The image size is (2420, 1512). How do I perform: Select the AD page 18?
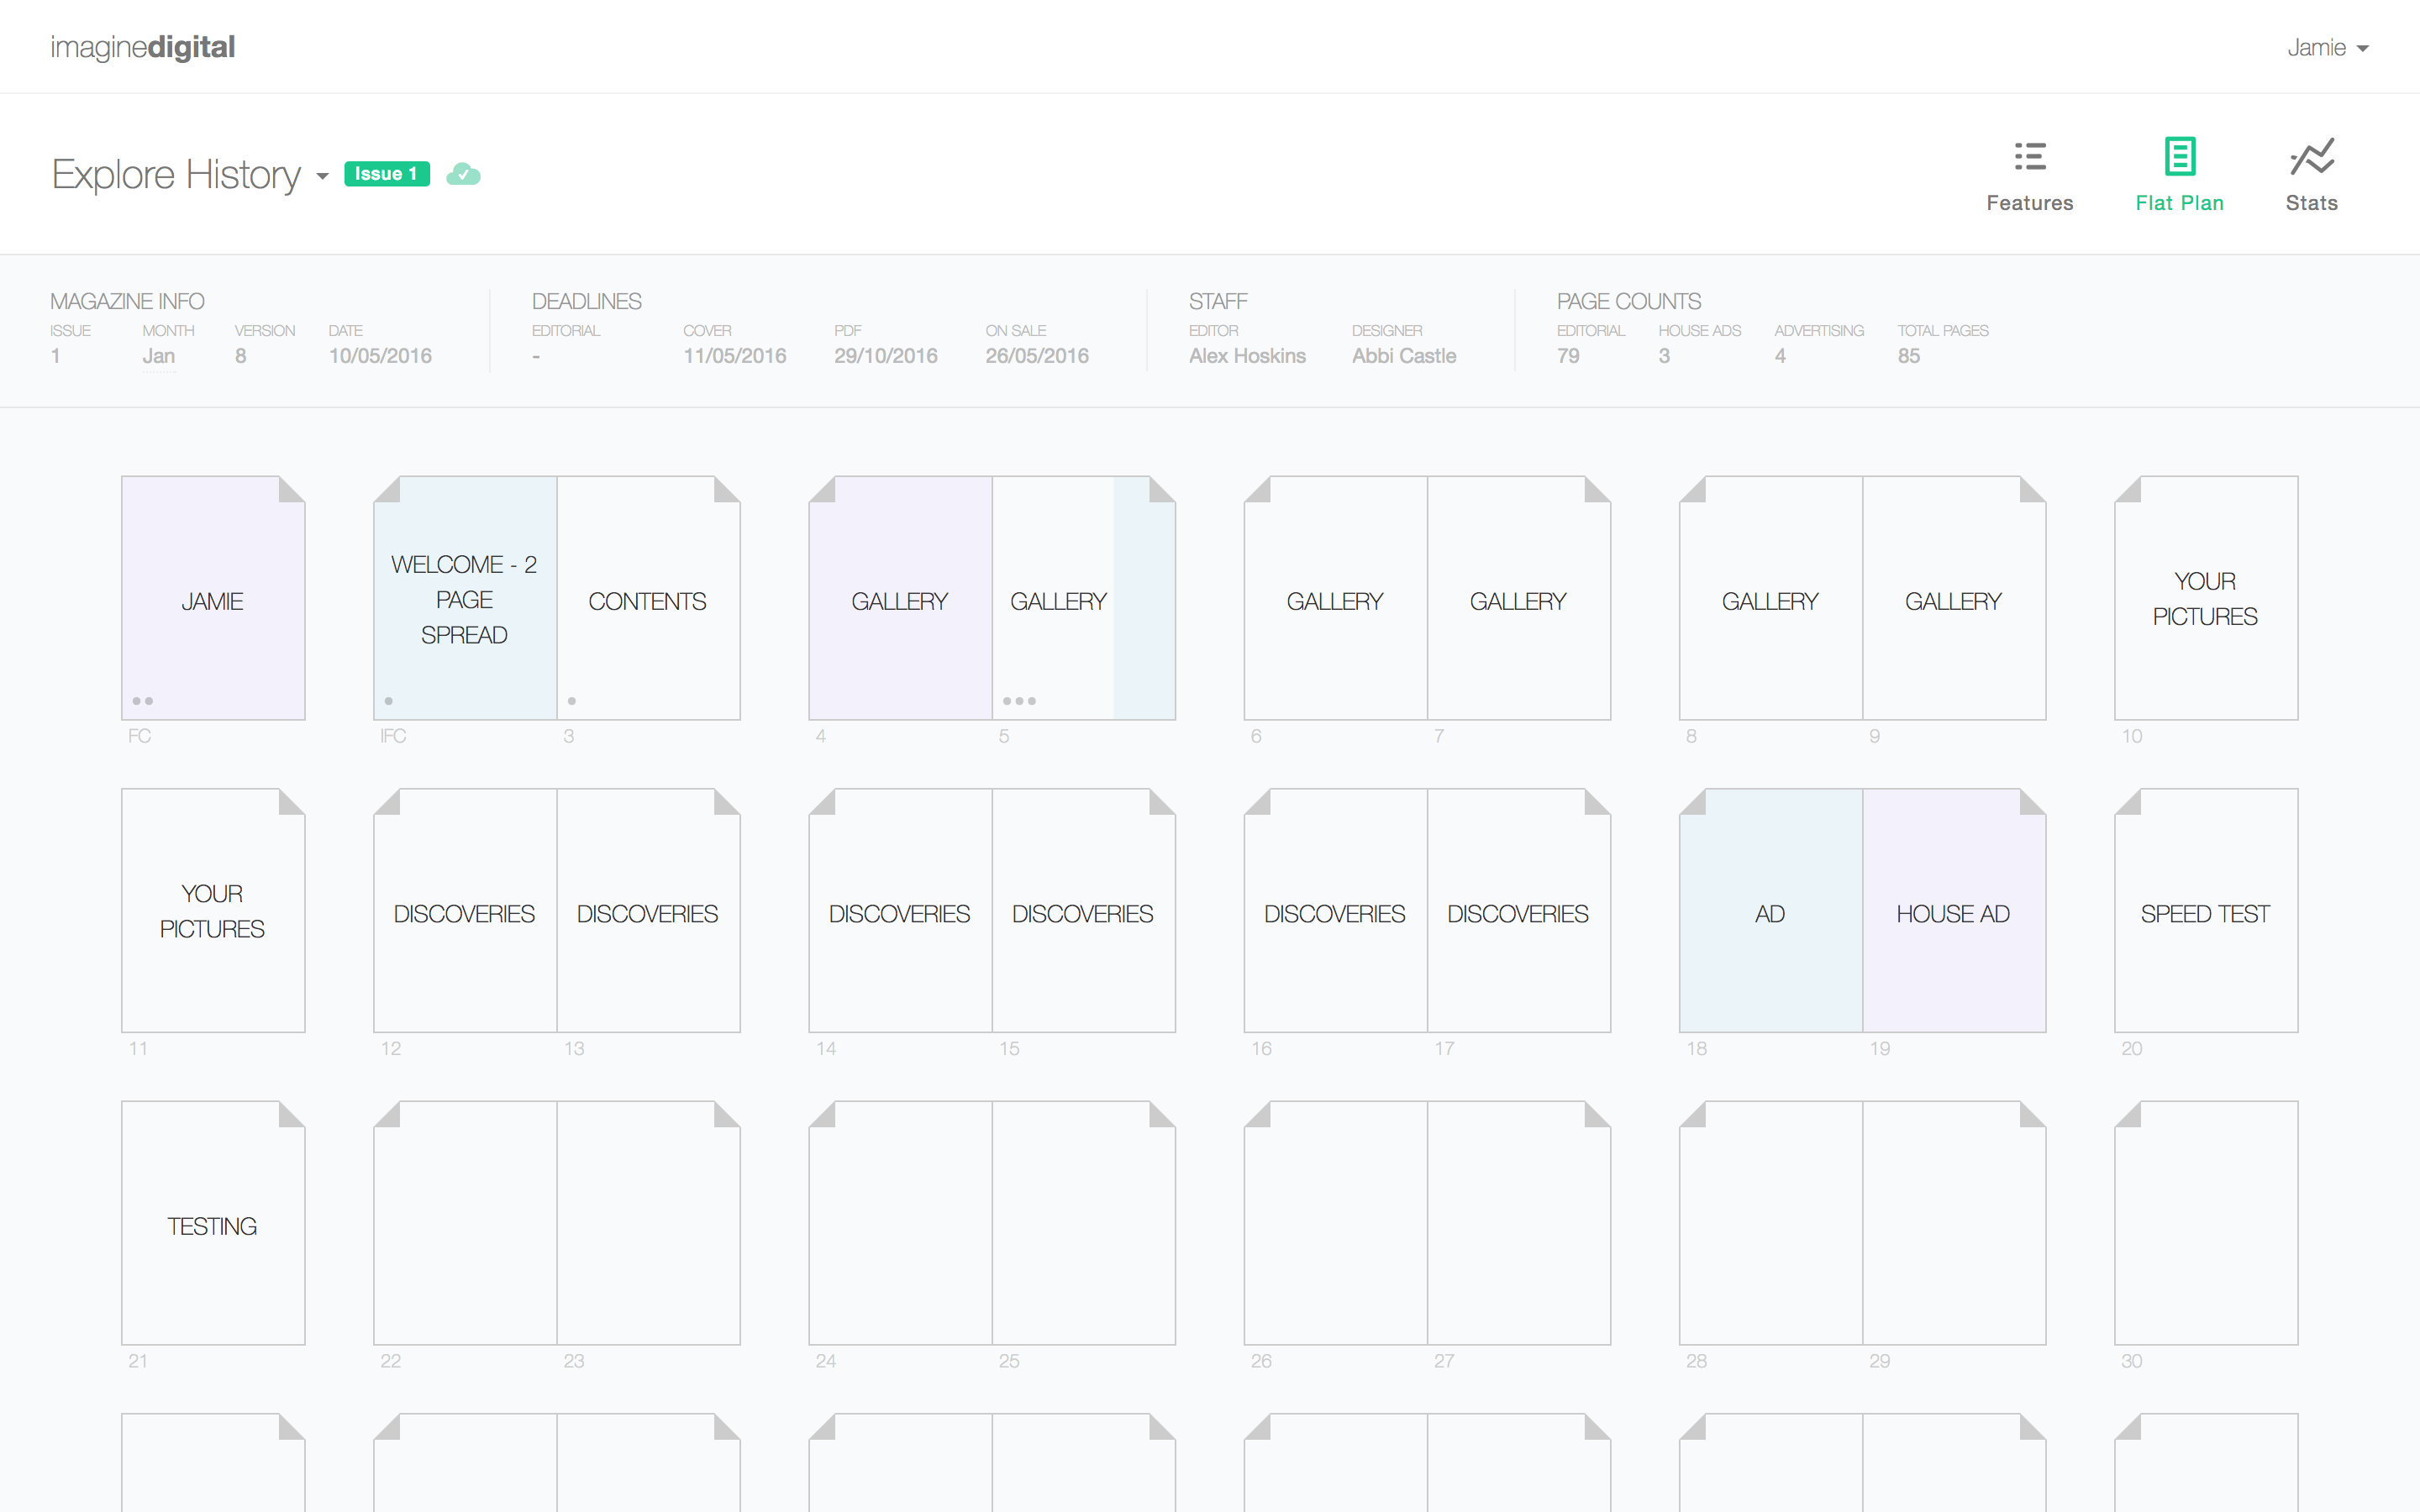(1771, 910)
